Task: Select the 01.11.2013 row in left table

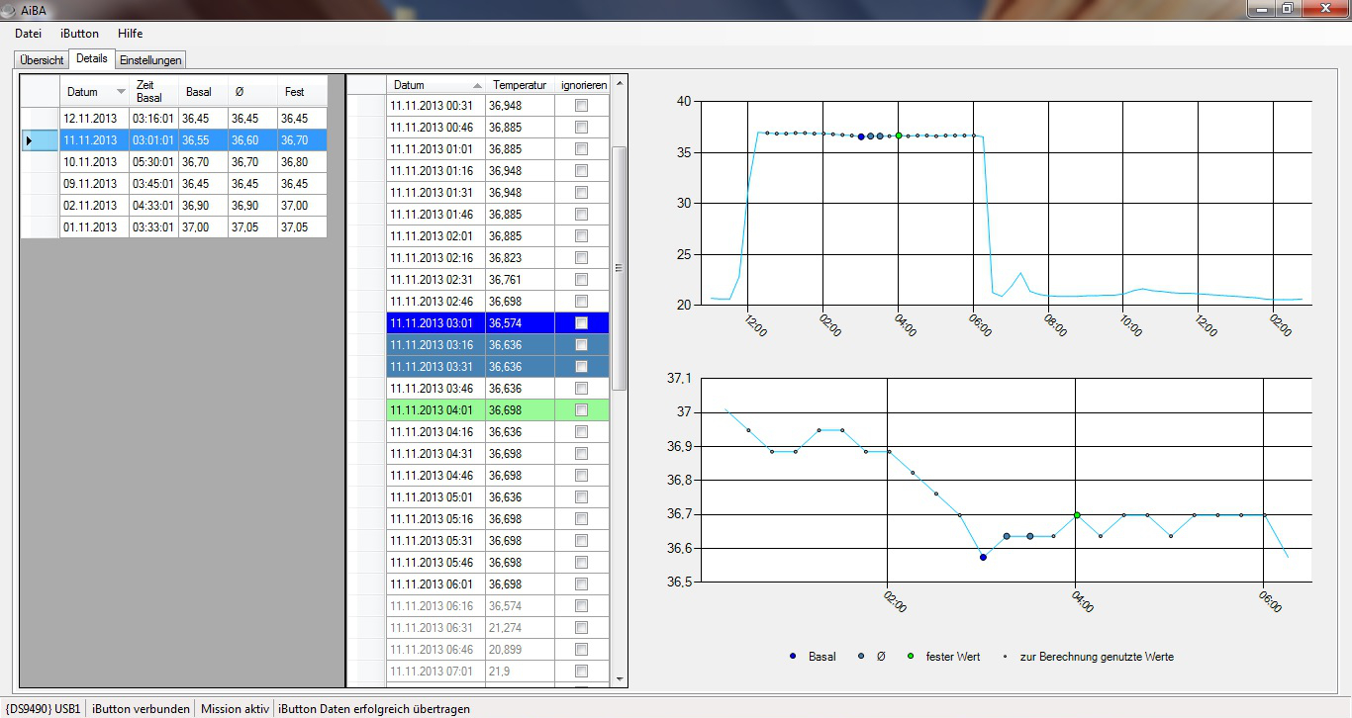Action: click(x=173, y=227)
